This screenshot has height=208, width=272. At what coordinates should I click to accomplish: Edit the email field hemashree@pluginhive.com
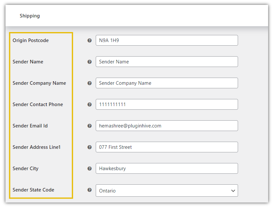pos(167,126)
